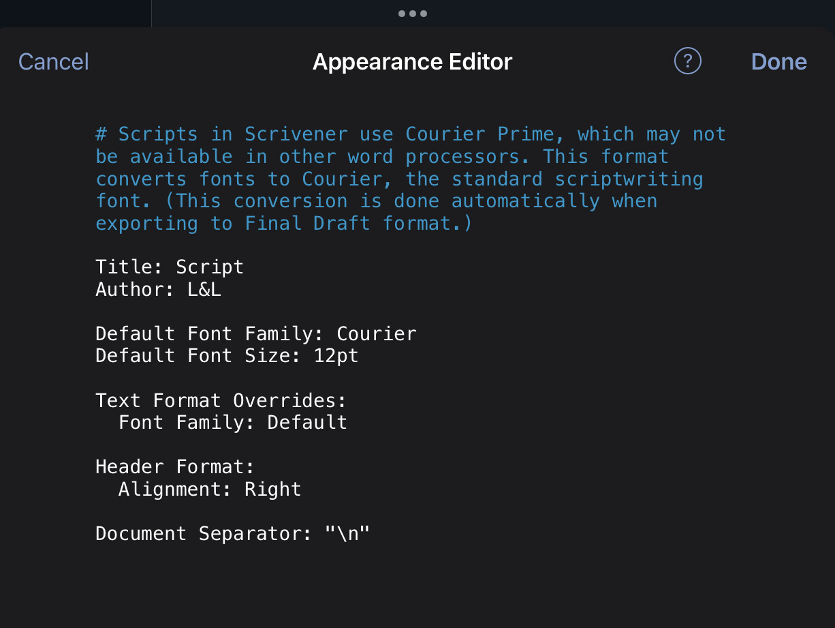Click "Default" in the indented Font Family line
Image resolution: width=835 pixels, height=628 pixels.
[307, 422]
